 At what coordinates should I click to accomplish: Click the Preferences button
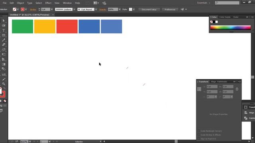(x=170, y=10)
